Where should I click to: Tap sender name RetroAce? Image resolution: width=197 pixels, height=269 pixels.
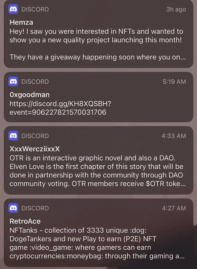tap(25, 221)
